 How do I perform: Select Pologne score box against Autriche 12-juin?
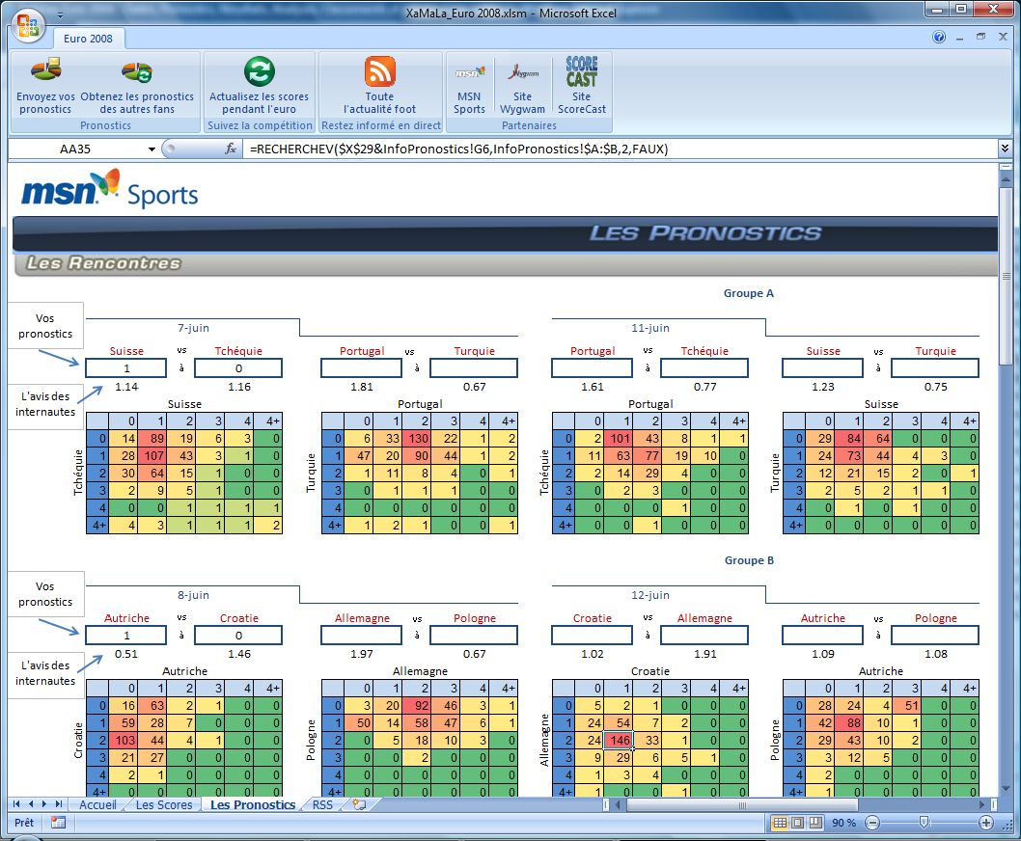point(935,636)
